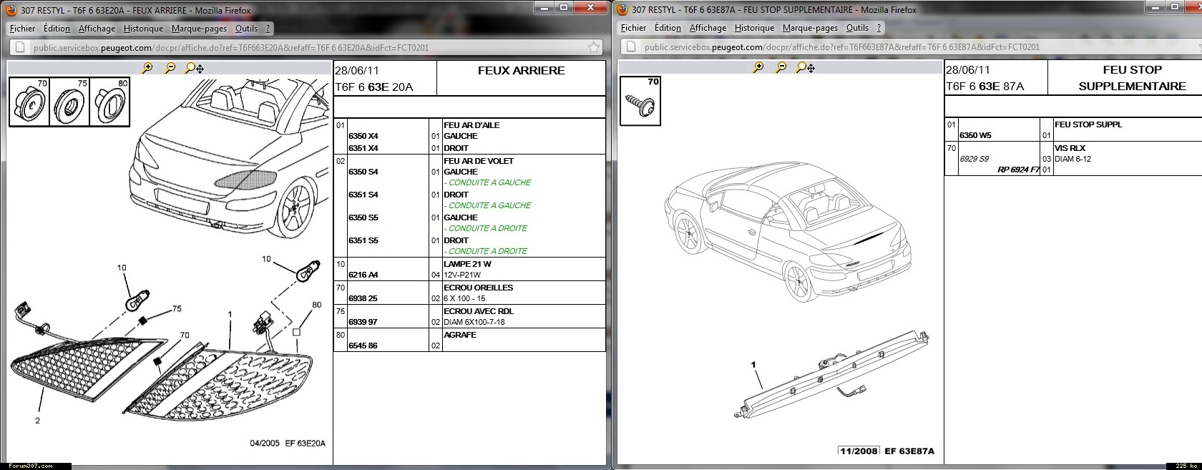Viewport: 1202px width, 470px height.
Task: Click the 04/2005 date under the rear lamp diagram
Action: tap(265, 444)
